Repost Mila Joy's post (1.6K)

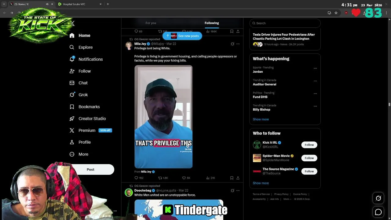(x=163, y=178)
